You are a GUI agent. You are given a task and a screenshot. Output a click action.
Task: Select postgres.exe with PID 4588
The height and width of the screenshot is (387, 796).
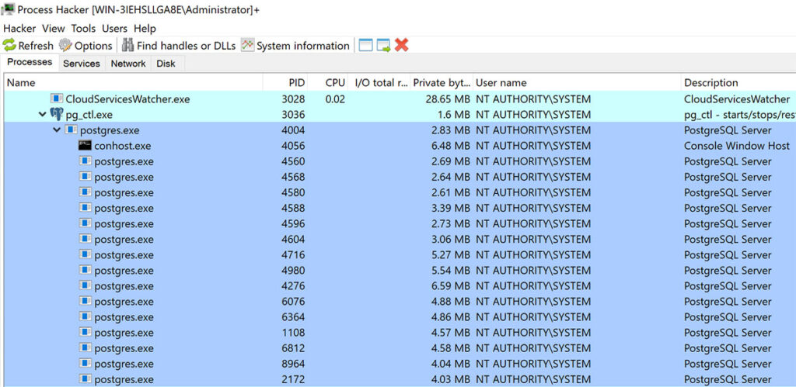[x=400, y=208]
